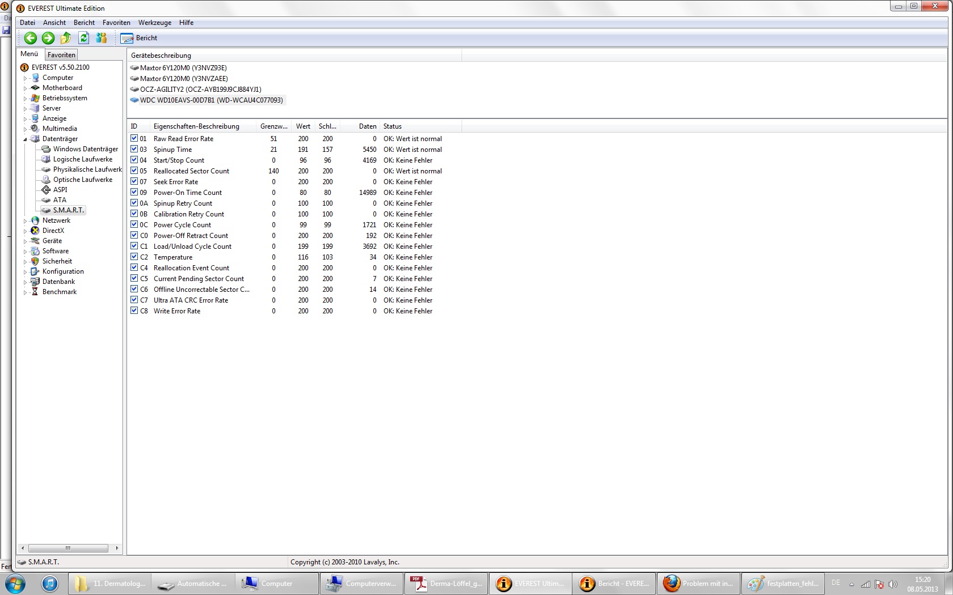This screenshot has width=953, height=595.
Task: Click the Refresh toolbar icon
Action: 83,38
